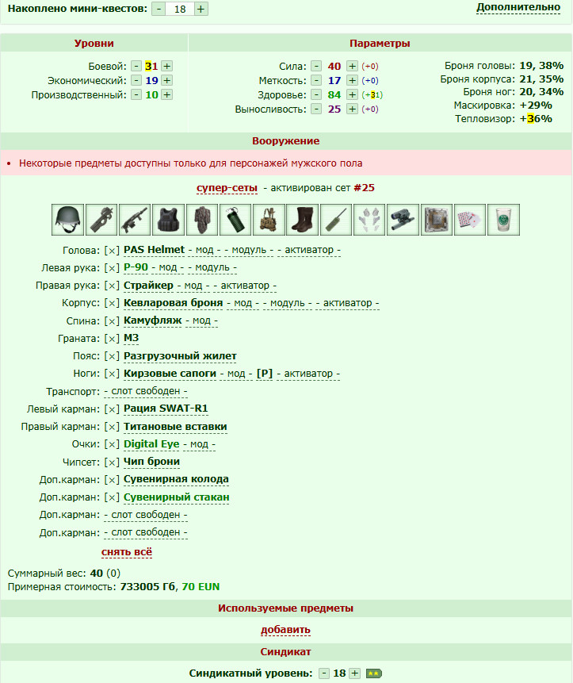Select the armor chip icon
Viewport: 573px width, 683px height.
[x=437, y=220]
